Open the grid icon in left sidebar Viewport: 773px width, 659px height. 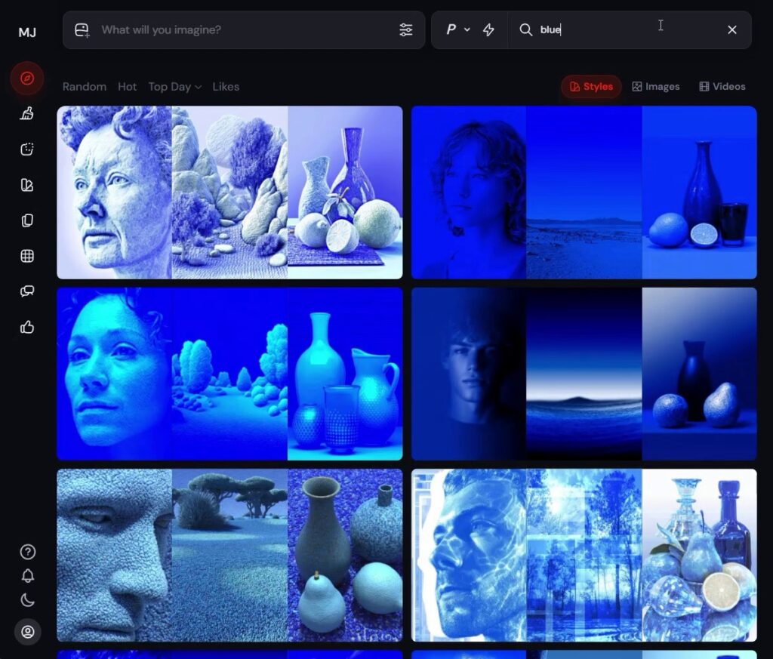[27, 256]
